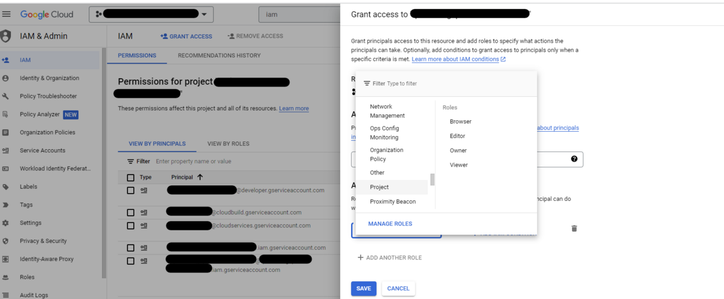Choose the Editor role
This screenshot has width=724, height=299.
tap(457, 136)
